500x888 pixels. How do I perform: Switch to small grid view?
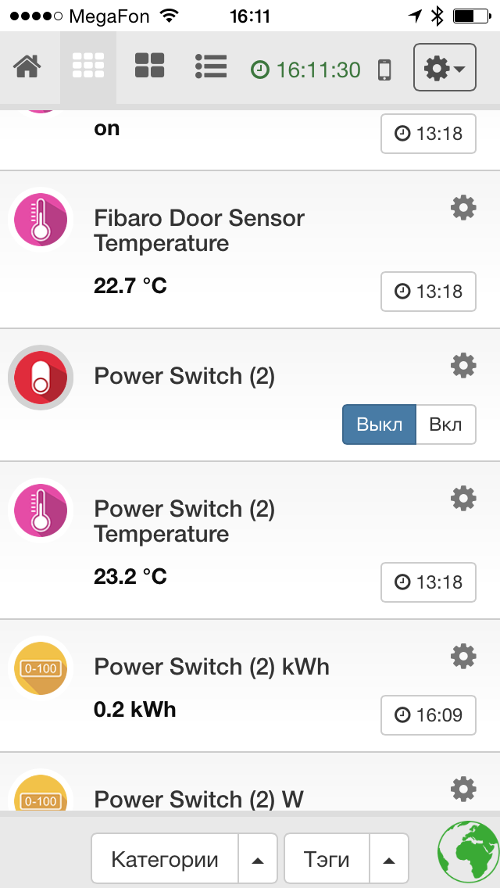coord(88,67)
